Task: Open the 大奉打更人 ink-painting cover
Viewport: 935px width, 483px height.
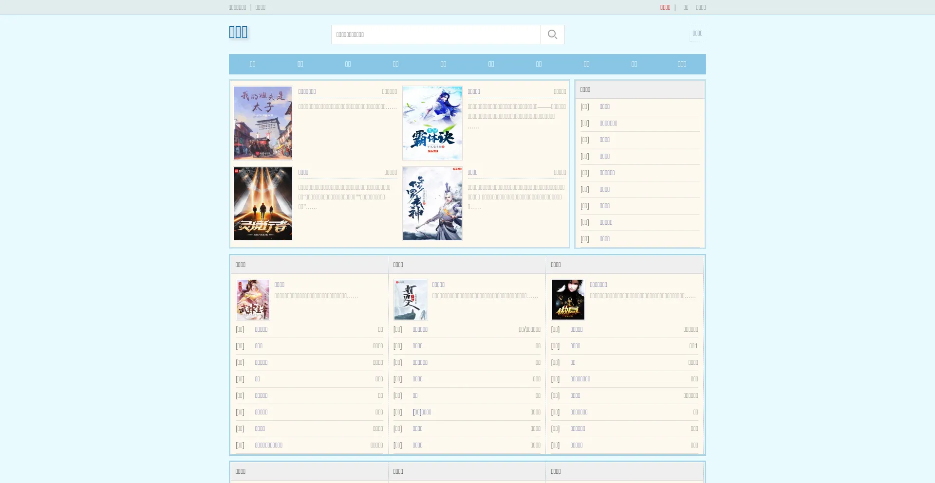Action: point(411,300)
